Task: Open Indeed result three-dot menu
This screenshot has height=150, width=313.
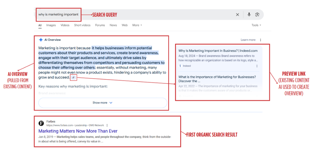Action: [257, 66]
